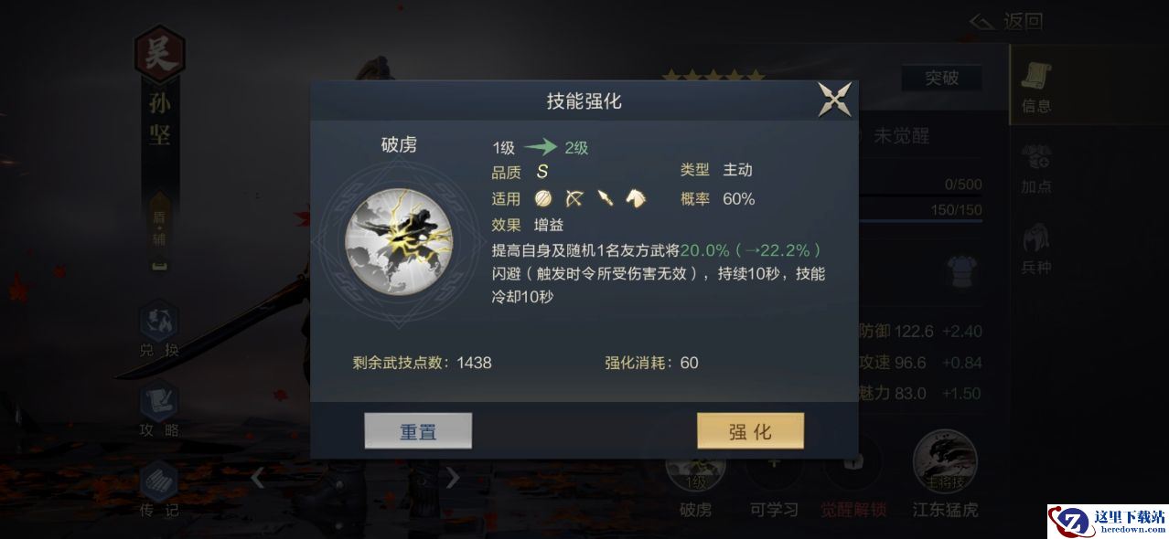Select the 江东猛虎 main skill icon
1169x539 pixels.
tap(945, 474)
